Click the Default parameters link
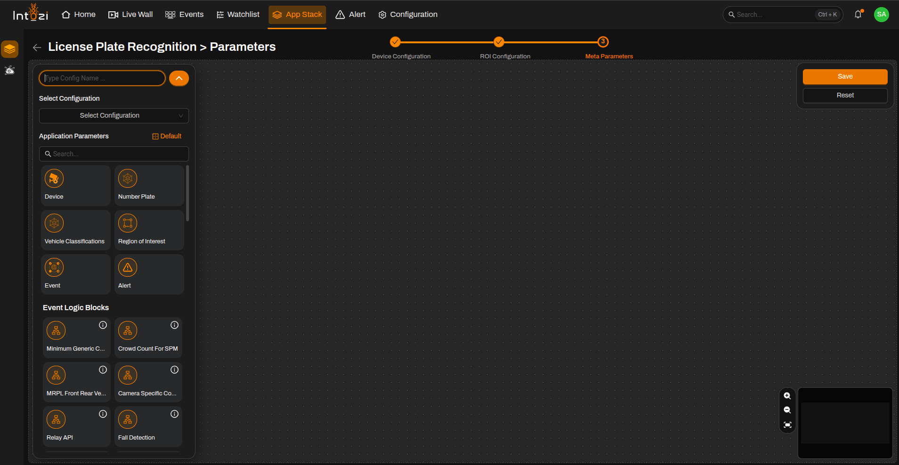Image resolution: width=899 pixels, height=465 pixels. 167,136
